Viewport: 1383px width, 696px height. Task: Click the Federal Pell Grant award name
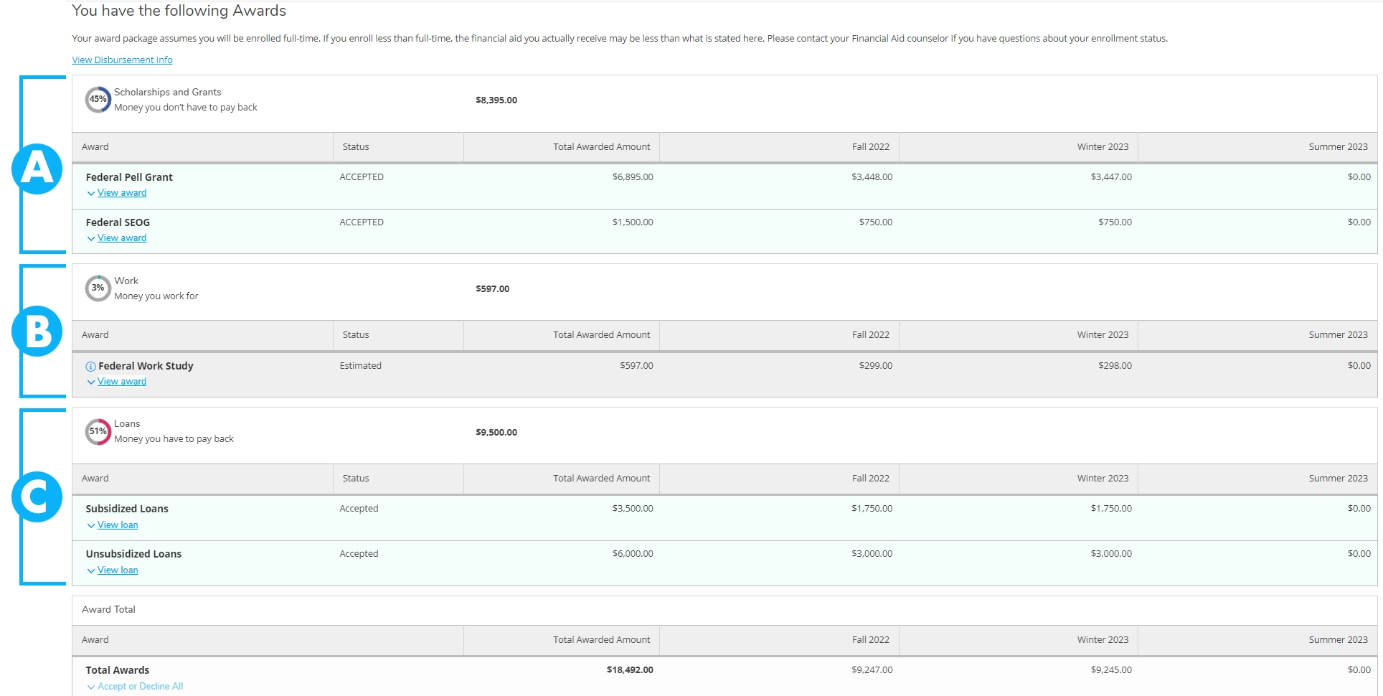[129, 177]
